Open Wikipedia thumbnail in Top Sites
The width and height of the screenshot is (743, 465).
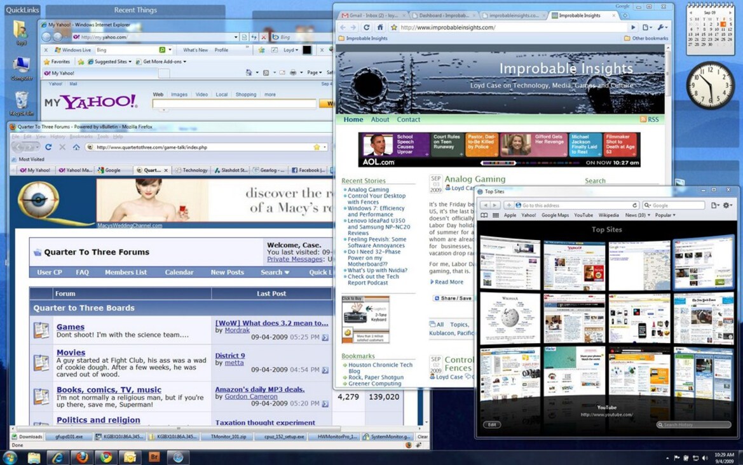coord(510,317)
